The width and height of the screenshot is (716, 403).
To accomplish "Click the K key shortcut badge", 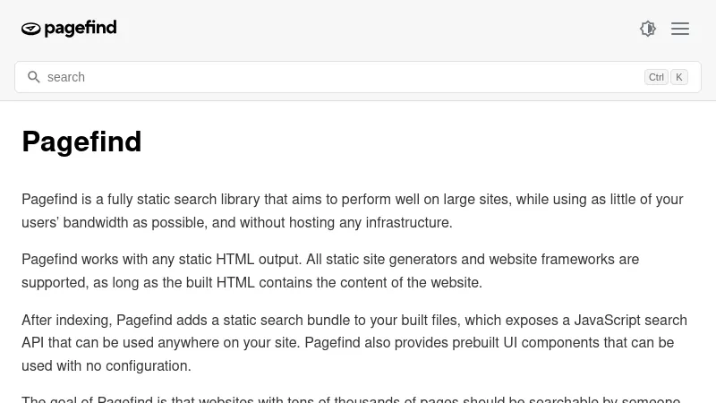I will coord(679,77).
